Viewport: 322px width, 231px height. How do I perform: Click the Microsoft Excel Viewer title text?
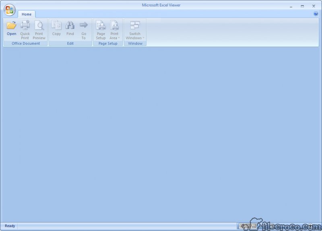tap(161, 5)
